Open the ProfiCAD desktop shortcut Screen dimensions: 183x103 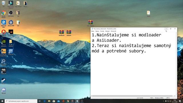click(11, 52)
